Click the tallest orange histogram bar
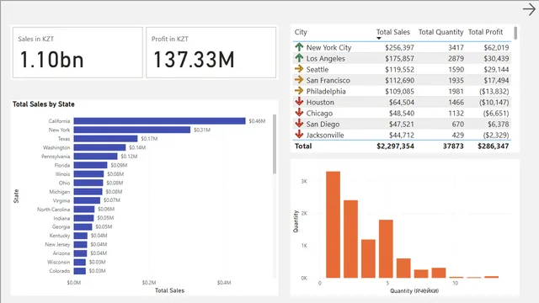Image resolution: width=539 pixels, height=303 pixels. click(334, 225)
